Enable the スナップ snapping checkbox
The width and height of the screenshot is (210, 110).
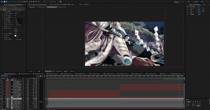point(51,2)
